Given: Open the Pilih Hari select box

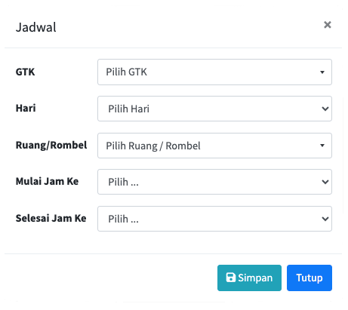Looking at the screenshot, I should pyautogui.click(x=214, y=109).
